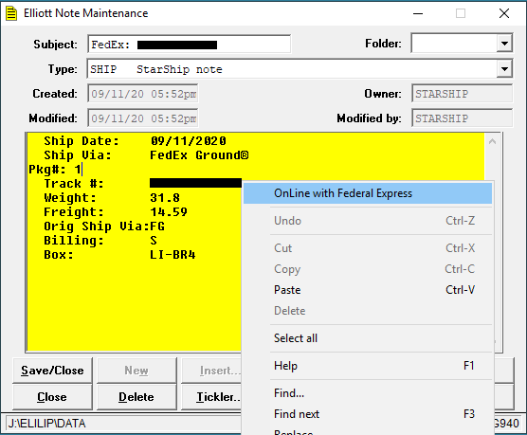
Task: Click the Pkg#: 1 line in note
Action: [55, 170]
